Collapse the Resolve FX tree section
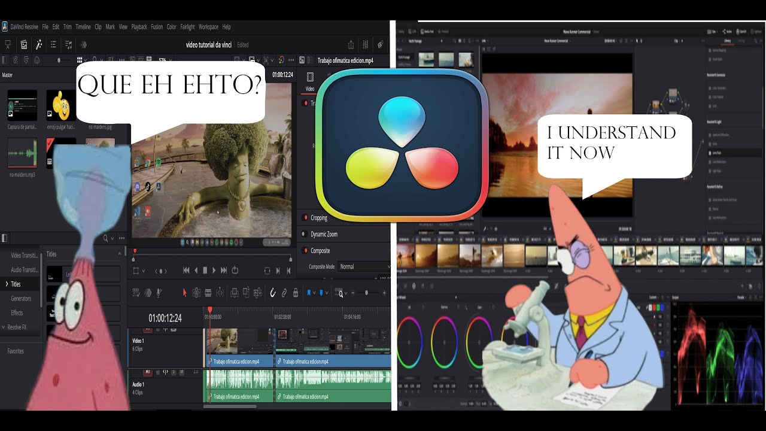This screenshot has width=766, height=431. coord(3,327)
